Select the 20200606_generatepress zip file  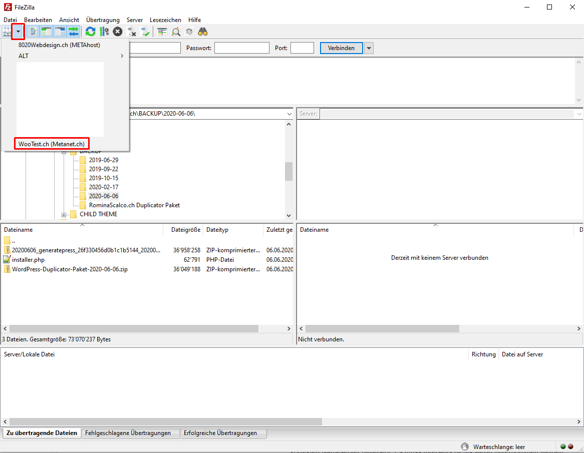click(x=86, y=250)
